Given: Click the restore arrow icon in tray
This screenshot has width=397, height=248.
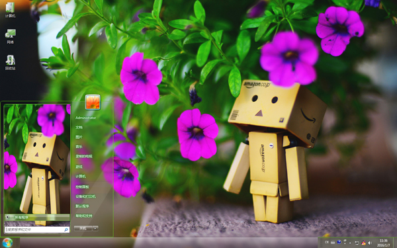Looking at the screenshot, I should point(357,243).
